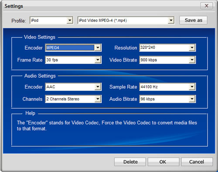Expand the Resolution dropdown arrow
Image resolution: width=218 pixels, height=172 pixels.
click(192, 48)
